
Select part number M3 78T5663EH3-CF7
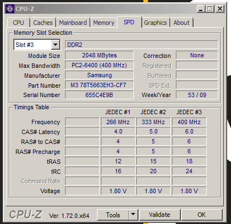(x=99, y=85)
